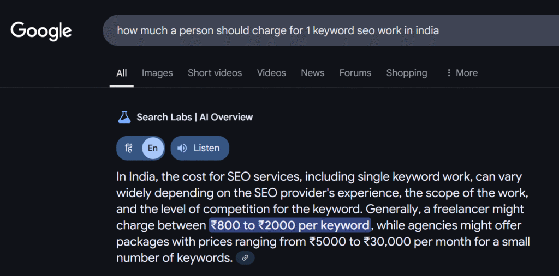
Task: Go to the Videos tab
Action: (272, 73)
